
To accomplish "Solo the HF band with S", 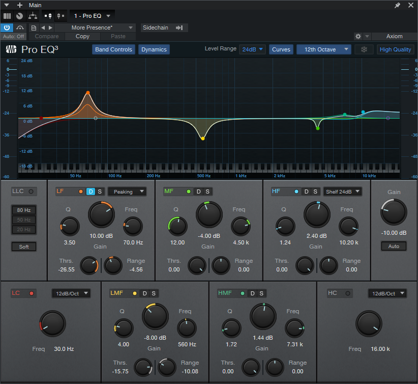I will (315, 191).
